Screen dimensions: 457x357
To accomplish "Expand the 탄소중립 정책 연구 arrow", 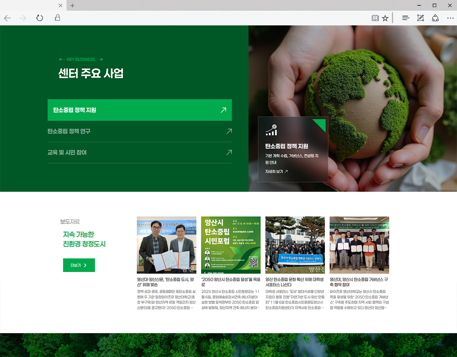I will point(229,131).
